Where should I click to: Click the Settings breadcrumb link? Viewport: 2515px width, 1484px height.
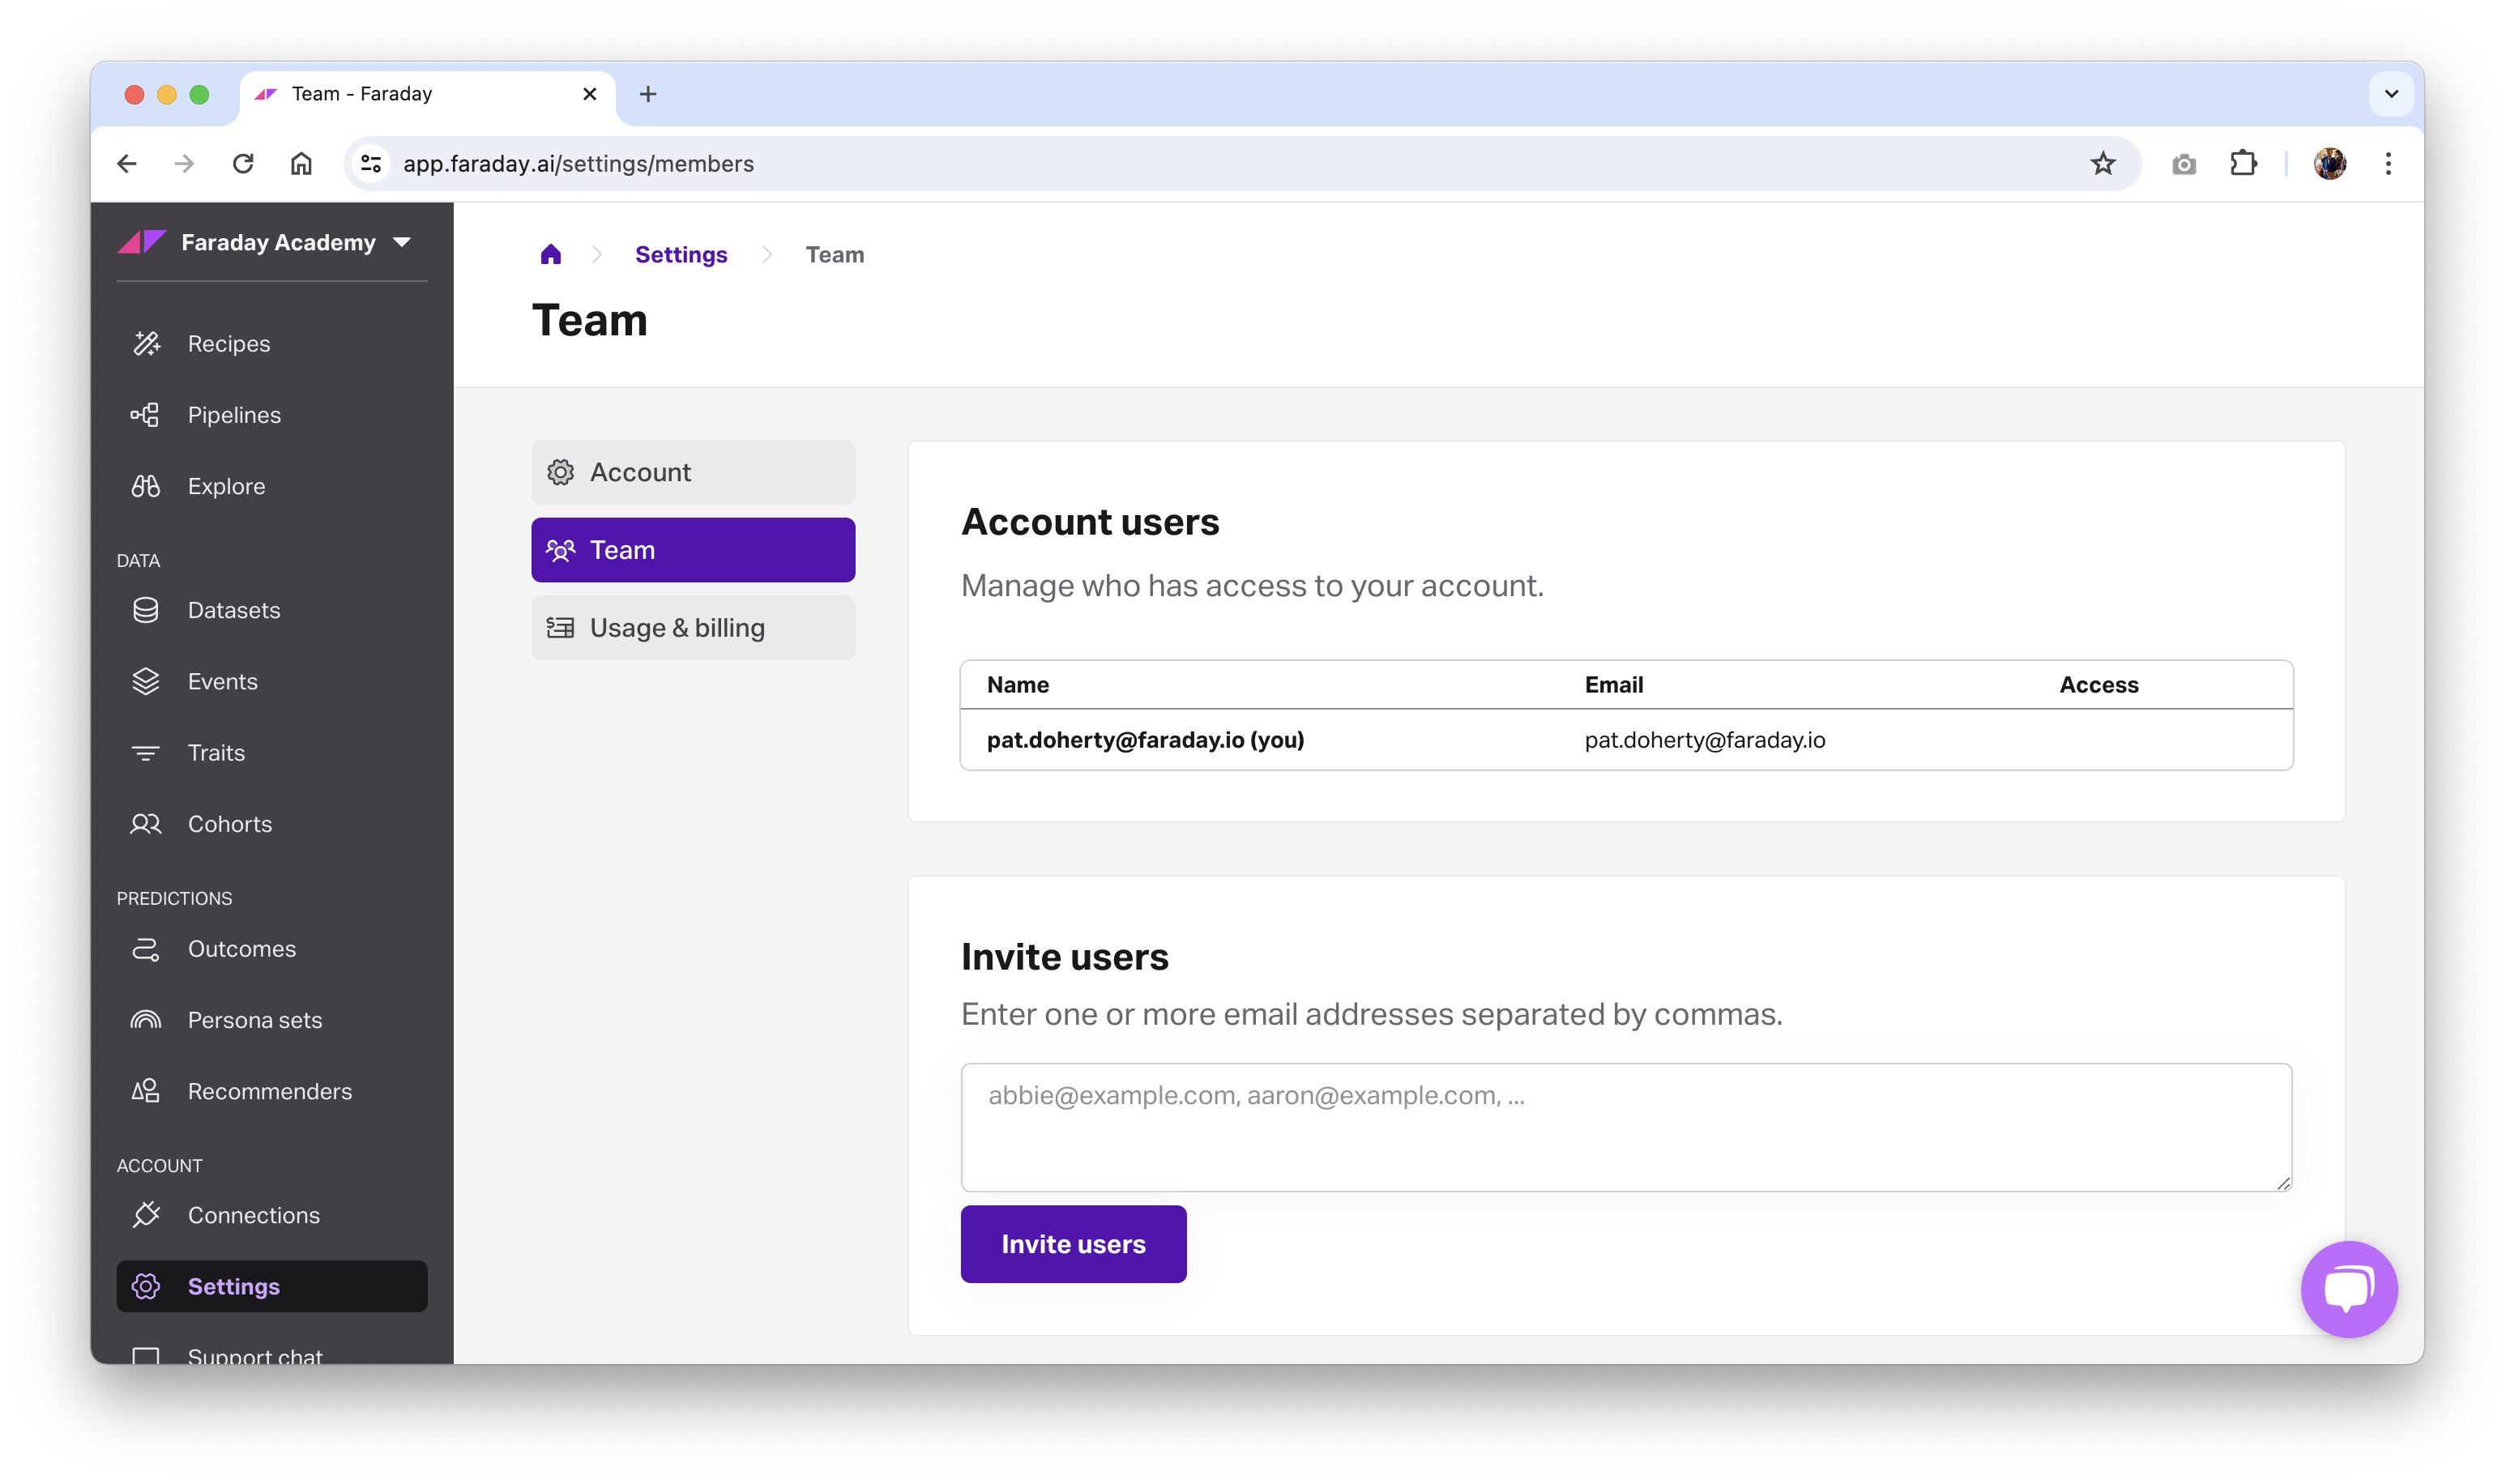681,255
